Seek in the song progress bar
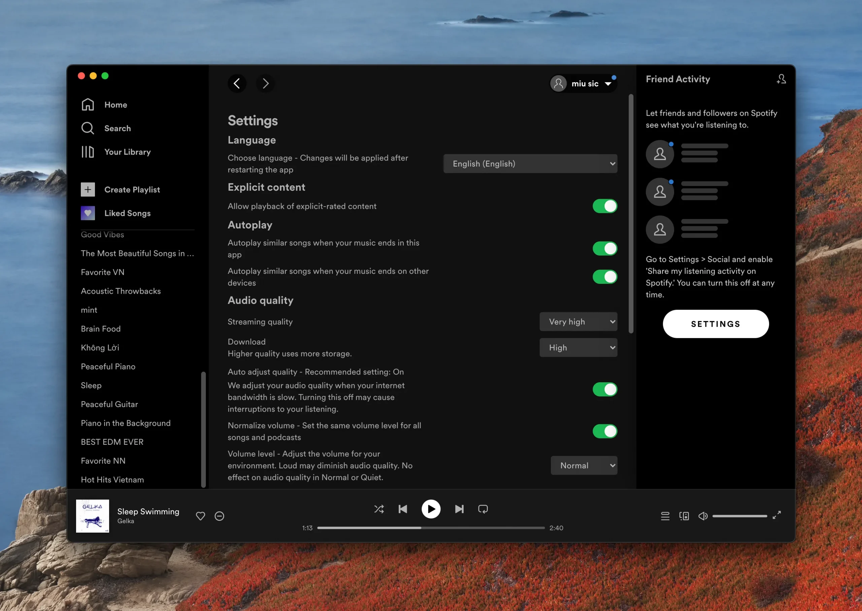This screenshot has width=862, height=611. tap(431, 528)
